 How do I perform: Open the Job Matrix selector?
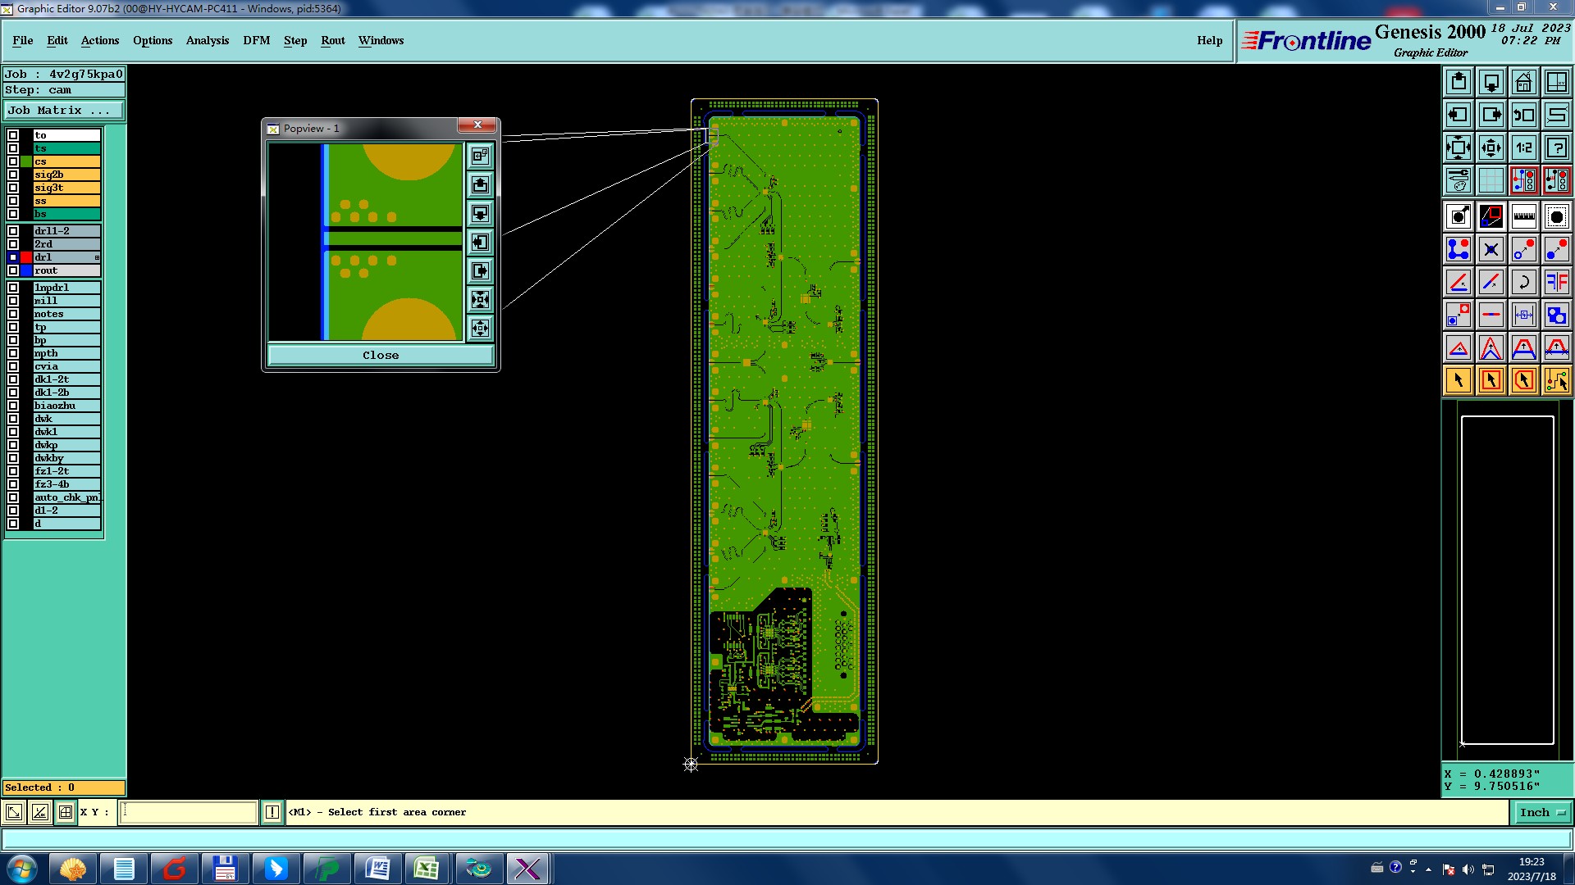(64, 110)
